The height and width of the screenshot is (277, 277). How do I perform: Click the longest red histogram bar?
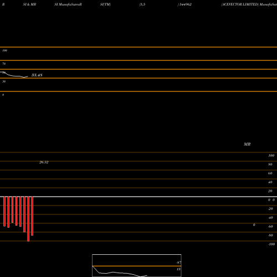pyautogui.click(x=28, y=219)
